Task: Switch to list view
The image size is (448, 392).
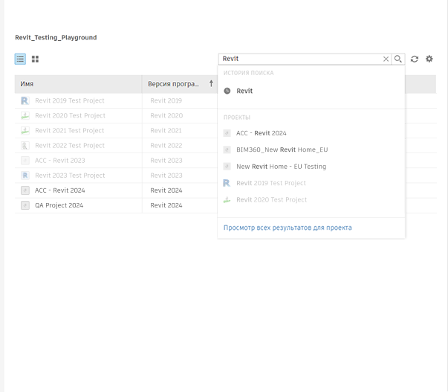Action: [x=20, y=59]
